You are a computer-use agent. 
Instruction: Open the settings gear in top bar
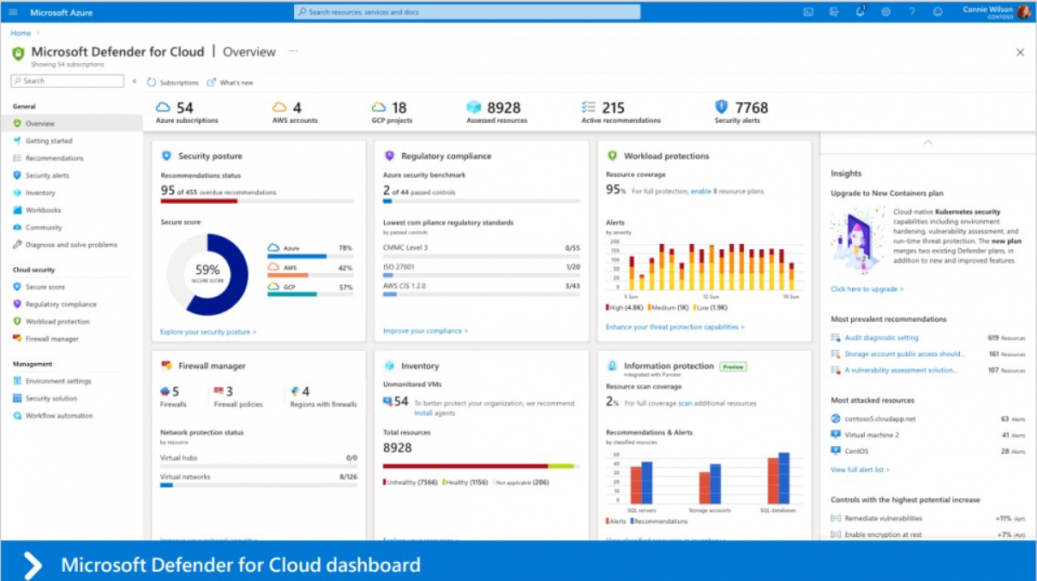(886, 12)
